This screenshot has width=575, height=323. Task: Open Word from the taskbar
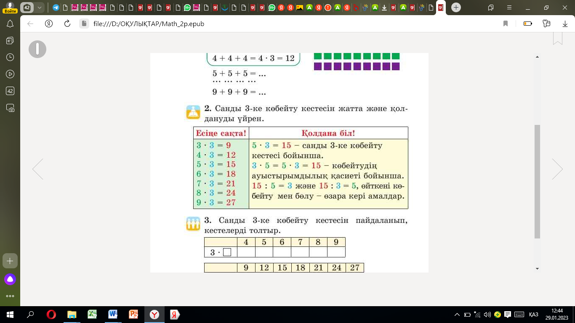[113, 315]
